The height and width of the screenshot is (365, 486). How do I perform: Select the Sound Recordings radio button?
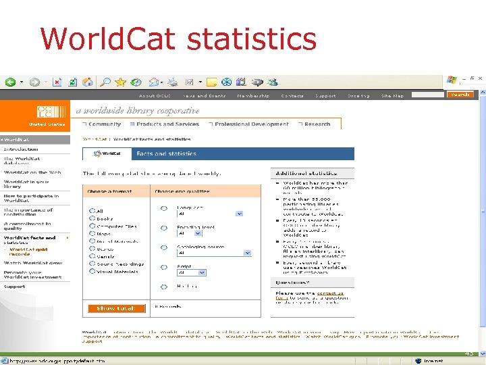click(92, 264)
